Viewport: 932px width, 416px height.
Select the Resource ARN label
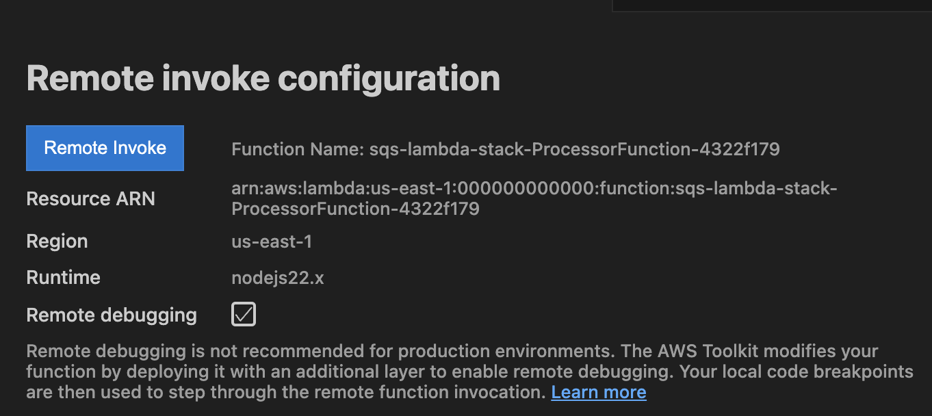click(90, 198)
